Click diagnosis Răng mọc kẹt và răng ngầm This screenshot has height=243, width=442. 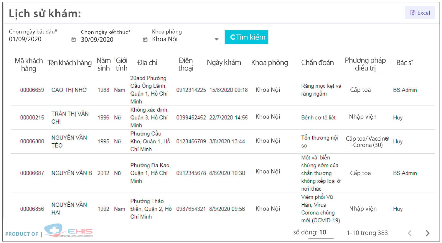pos(321,90)
